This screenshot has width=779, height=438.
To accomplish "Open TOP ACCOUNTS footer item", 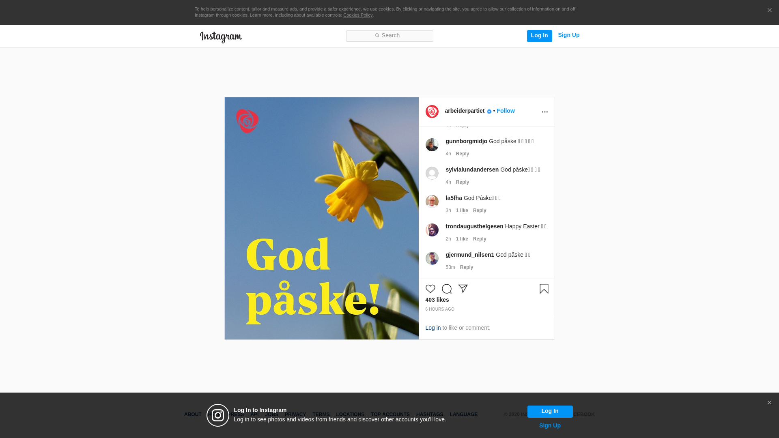I will tap(390, 414).
